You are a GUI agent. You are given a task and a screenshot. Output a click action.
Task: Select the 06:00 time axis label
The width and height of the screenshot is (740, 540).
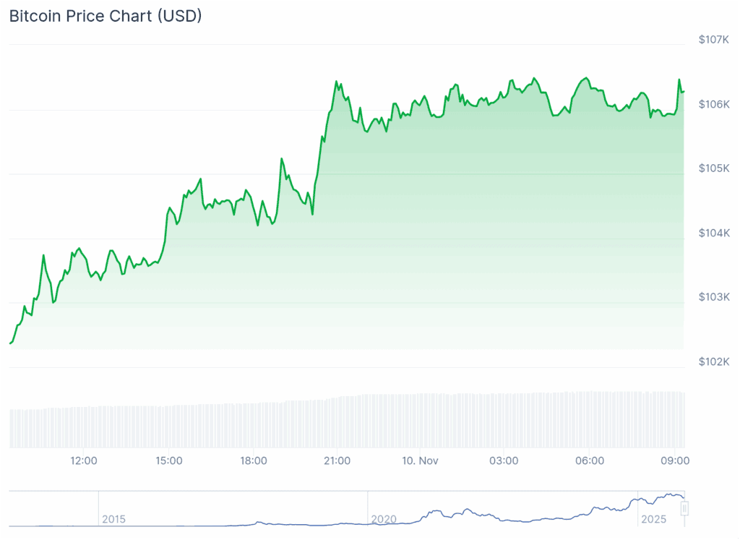coord(589,460)
